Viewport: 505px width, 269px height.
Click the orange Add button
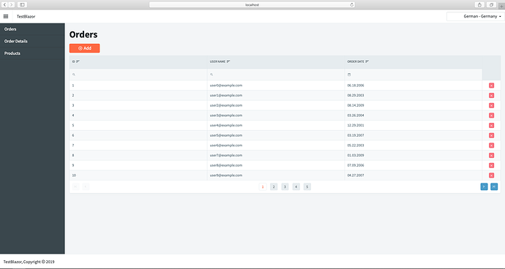tap(84, 48)
